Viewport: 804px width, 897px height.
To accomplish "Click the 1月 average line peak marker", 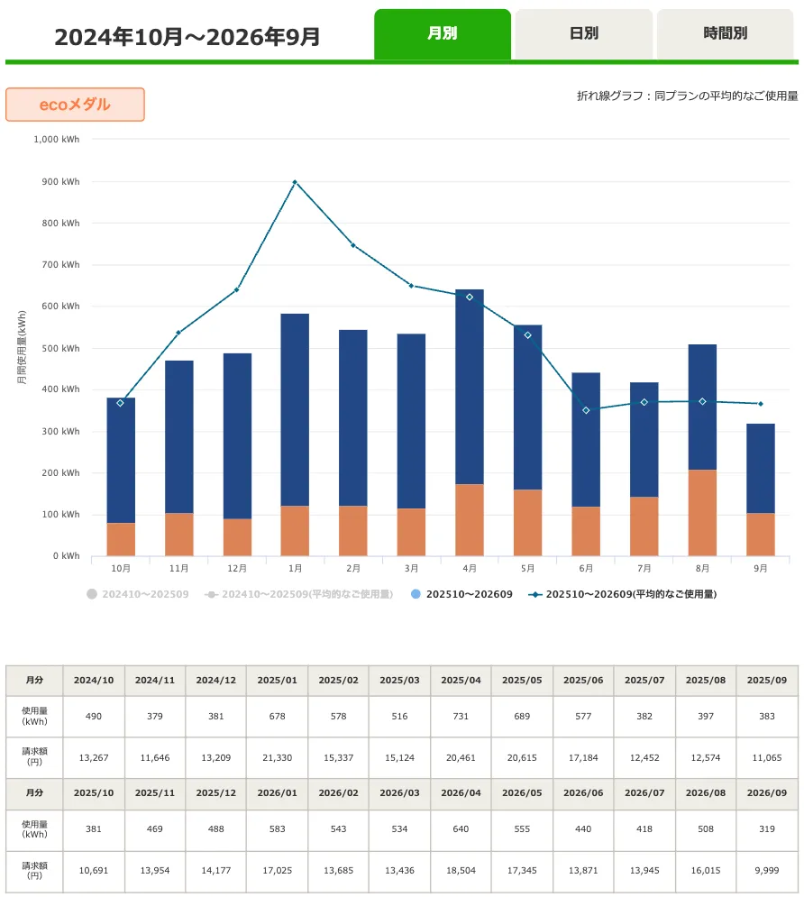I will 295,182.
